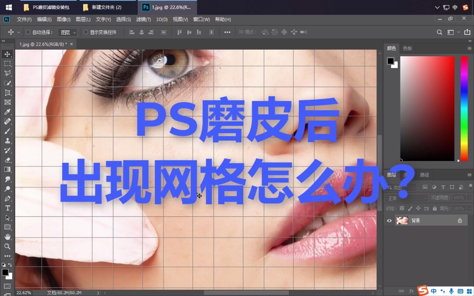Select the Hand tool

7,237
